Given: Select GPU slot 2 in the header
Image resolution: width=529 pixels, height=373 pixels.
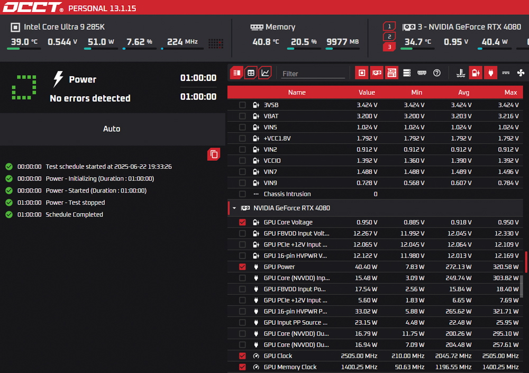Looking at the screenshot, I should click(389, 37).
